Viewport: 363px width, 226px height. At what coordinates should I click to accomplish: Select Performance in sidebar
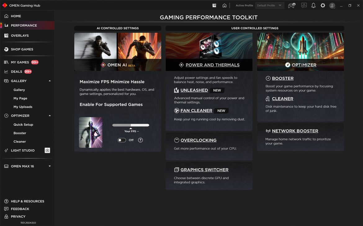click(27, 25)
